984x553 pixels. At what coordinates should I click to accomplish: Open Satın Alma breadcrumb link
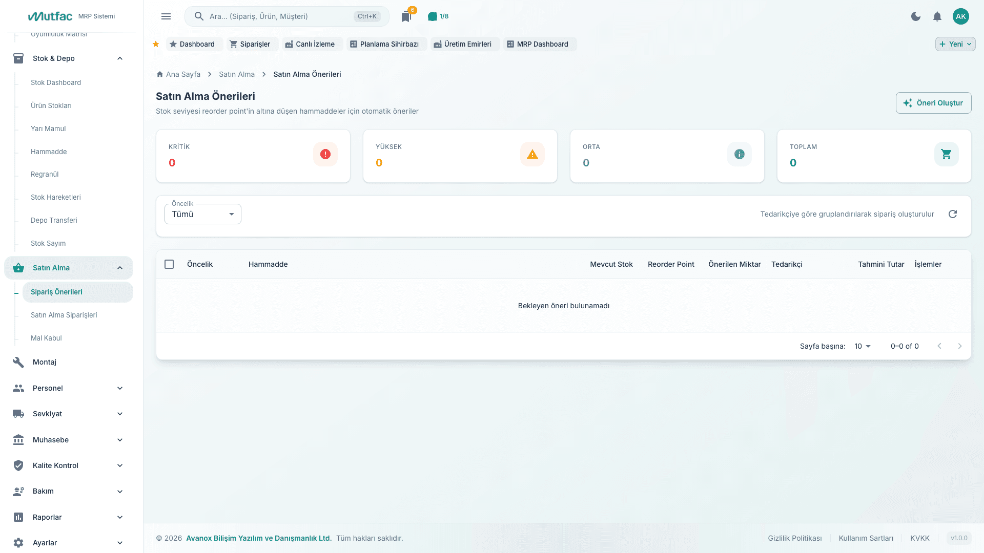pyautogui.click(x=237, y=74)
